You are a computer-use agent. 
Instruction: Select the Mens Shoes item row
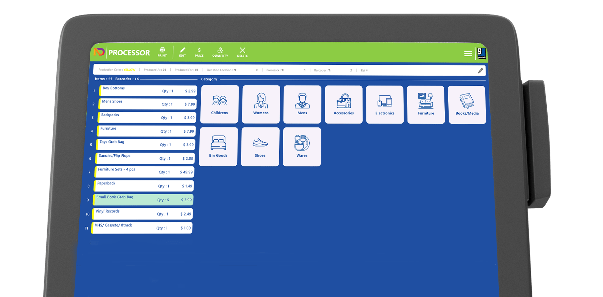[x=147, y=104]
